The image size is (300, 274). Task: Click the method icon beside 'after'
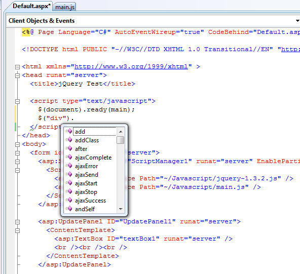click(x=69, y=148)
